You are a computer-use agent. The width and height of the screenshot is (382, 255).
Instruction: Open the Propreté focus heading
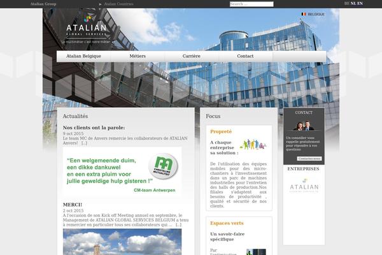click(x=221, y=131)
